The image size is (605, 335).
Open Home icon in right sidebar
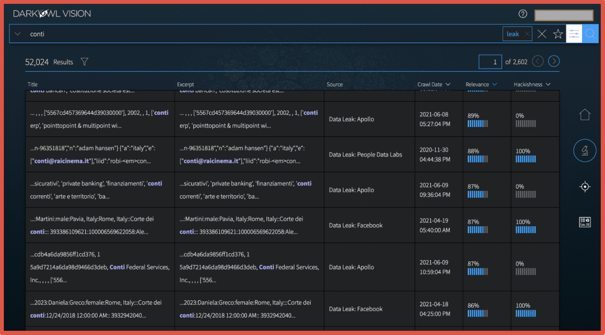click(585, 114)
